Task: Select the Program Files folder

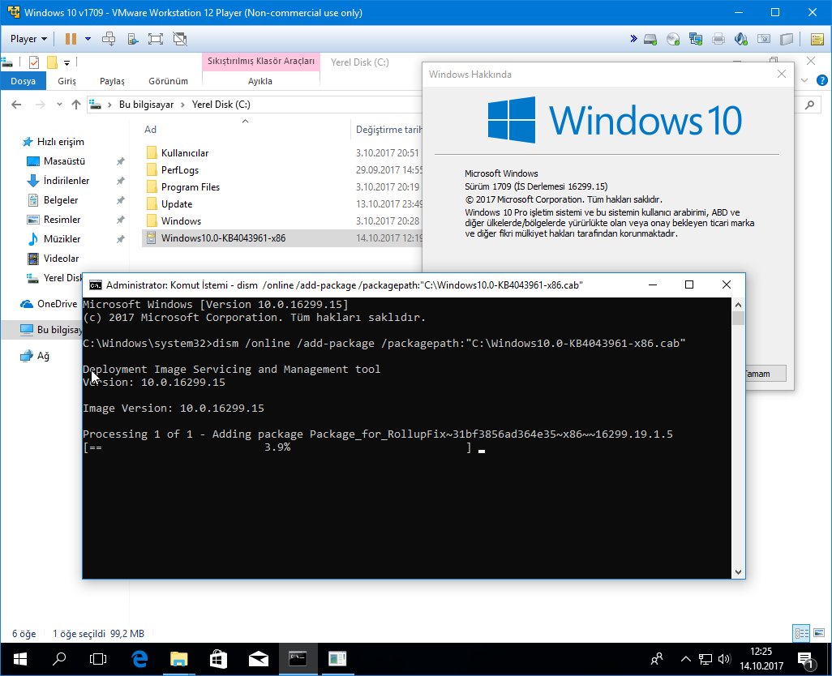Action: [x=191, y=187]
